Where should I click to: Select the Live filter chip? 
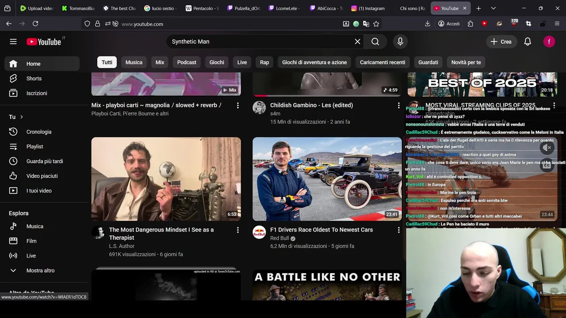pos(242,62)
